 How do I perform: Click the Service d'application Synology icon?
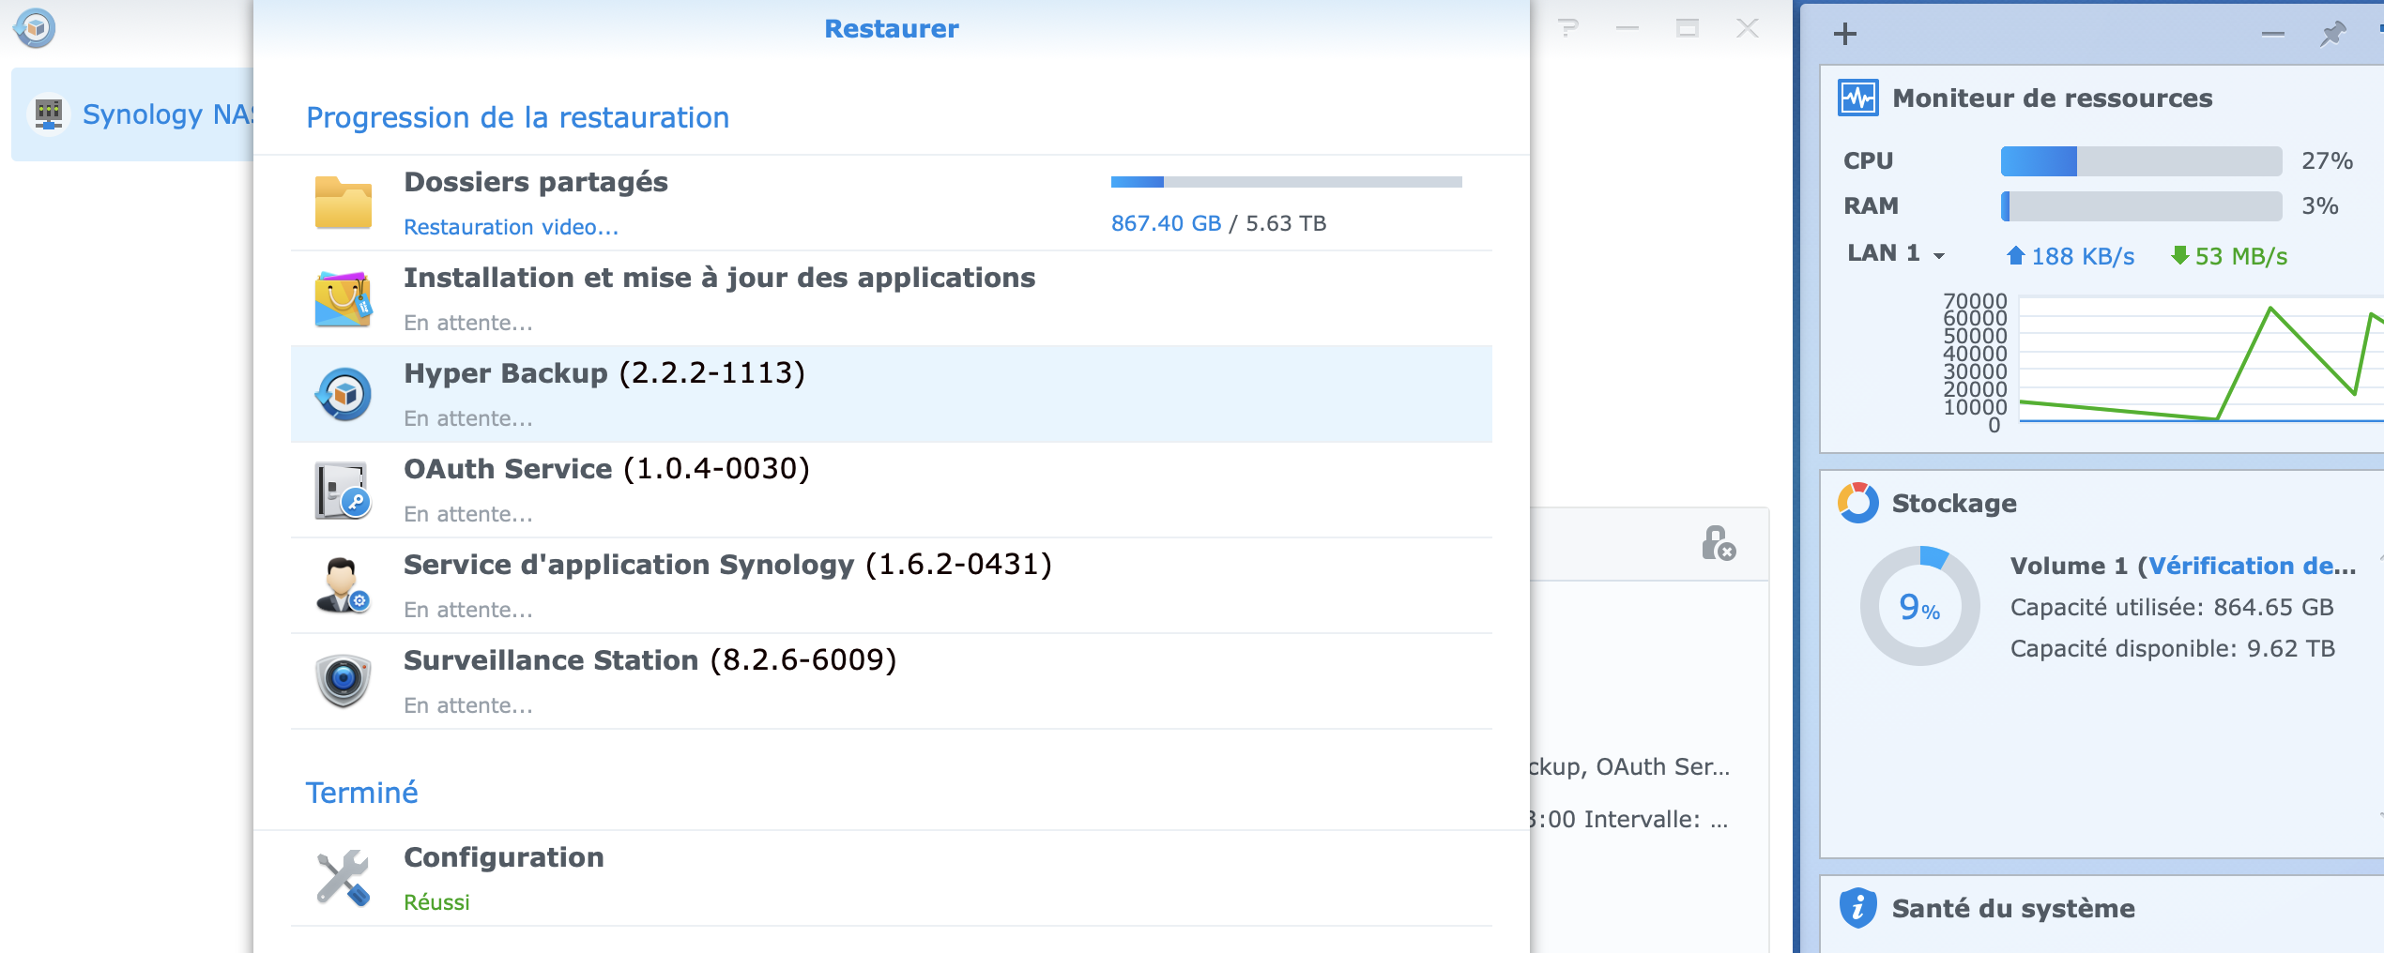click(344, 585)
